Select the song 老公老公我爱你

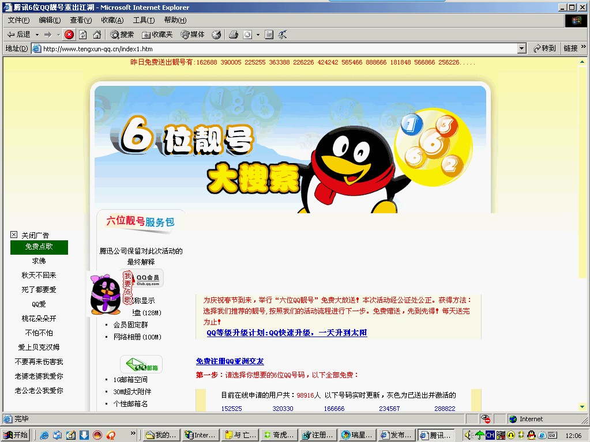pos(39,391)
